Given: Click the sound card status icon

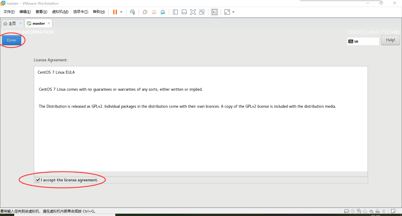Looking at the screenshot, I should 371,211.
